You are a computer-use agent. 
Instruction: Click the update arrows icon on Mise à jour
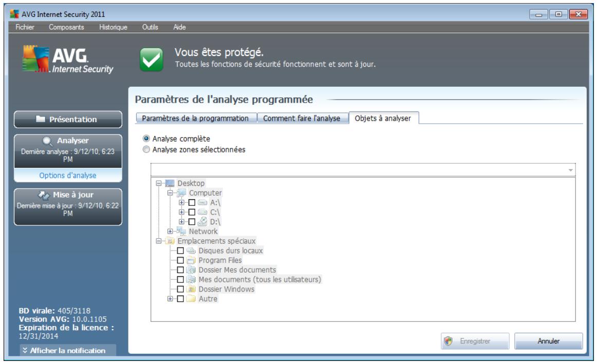point(44,195)
